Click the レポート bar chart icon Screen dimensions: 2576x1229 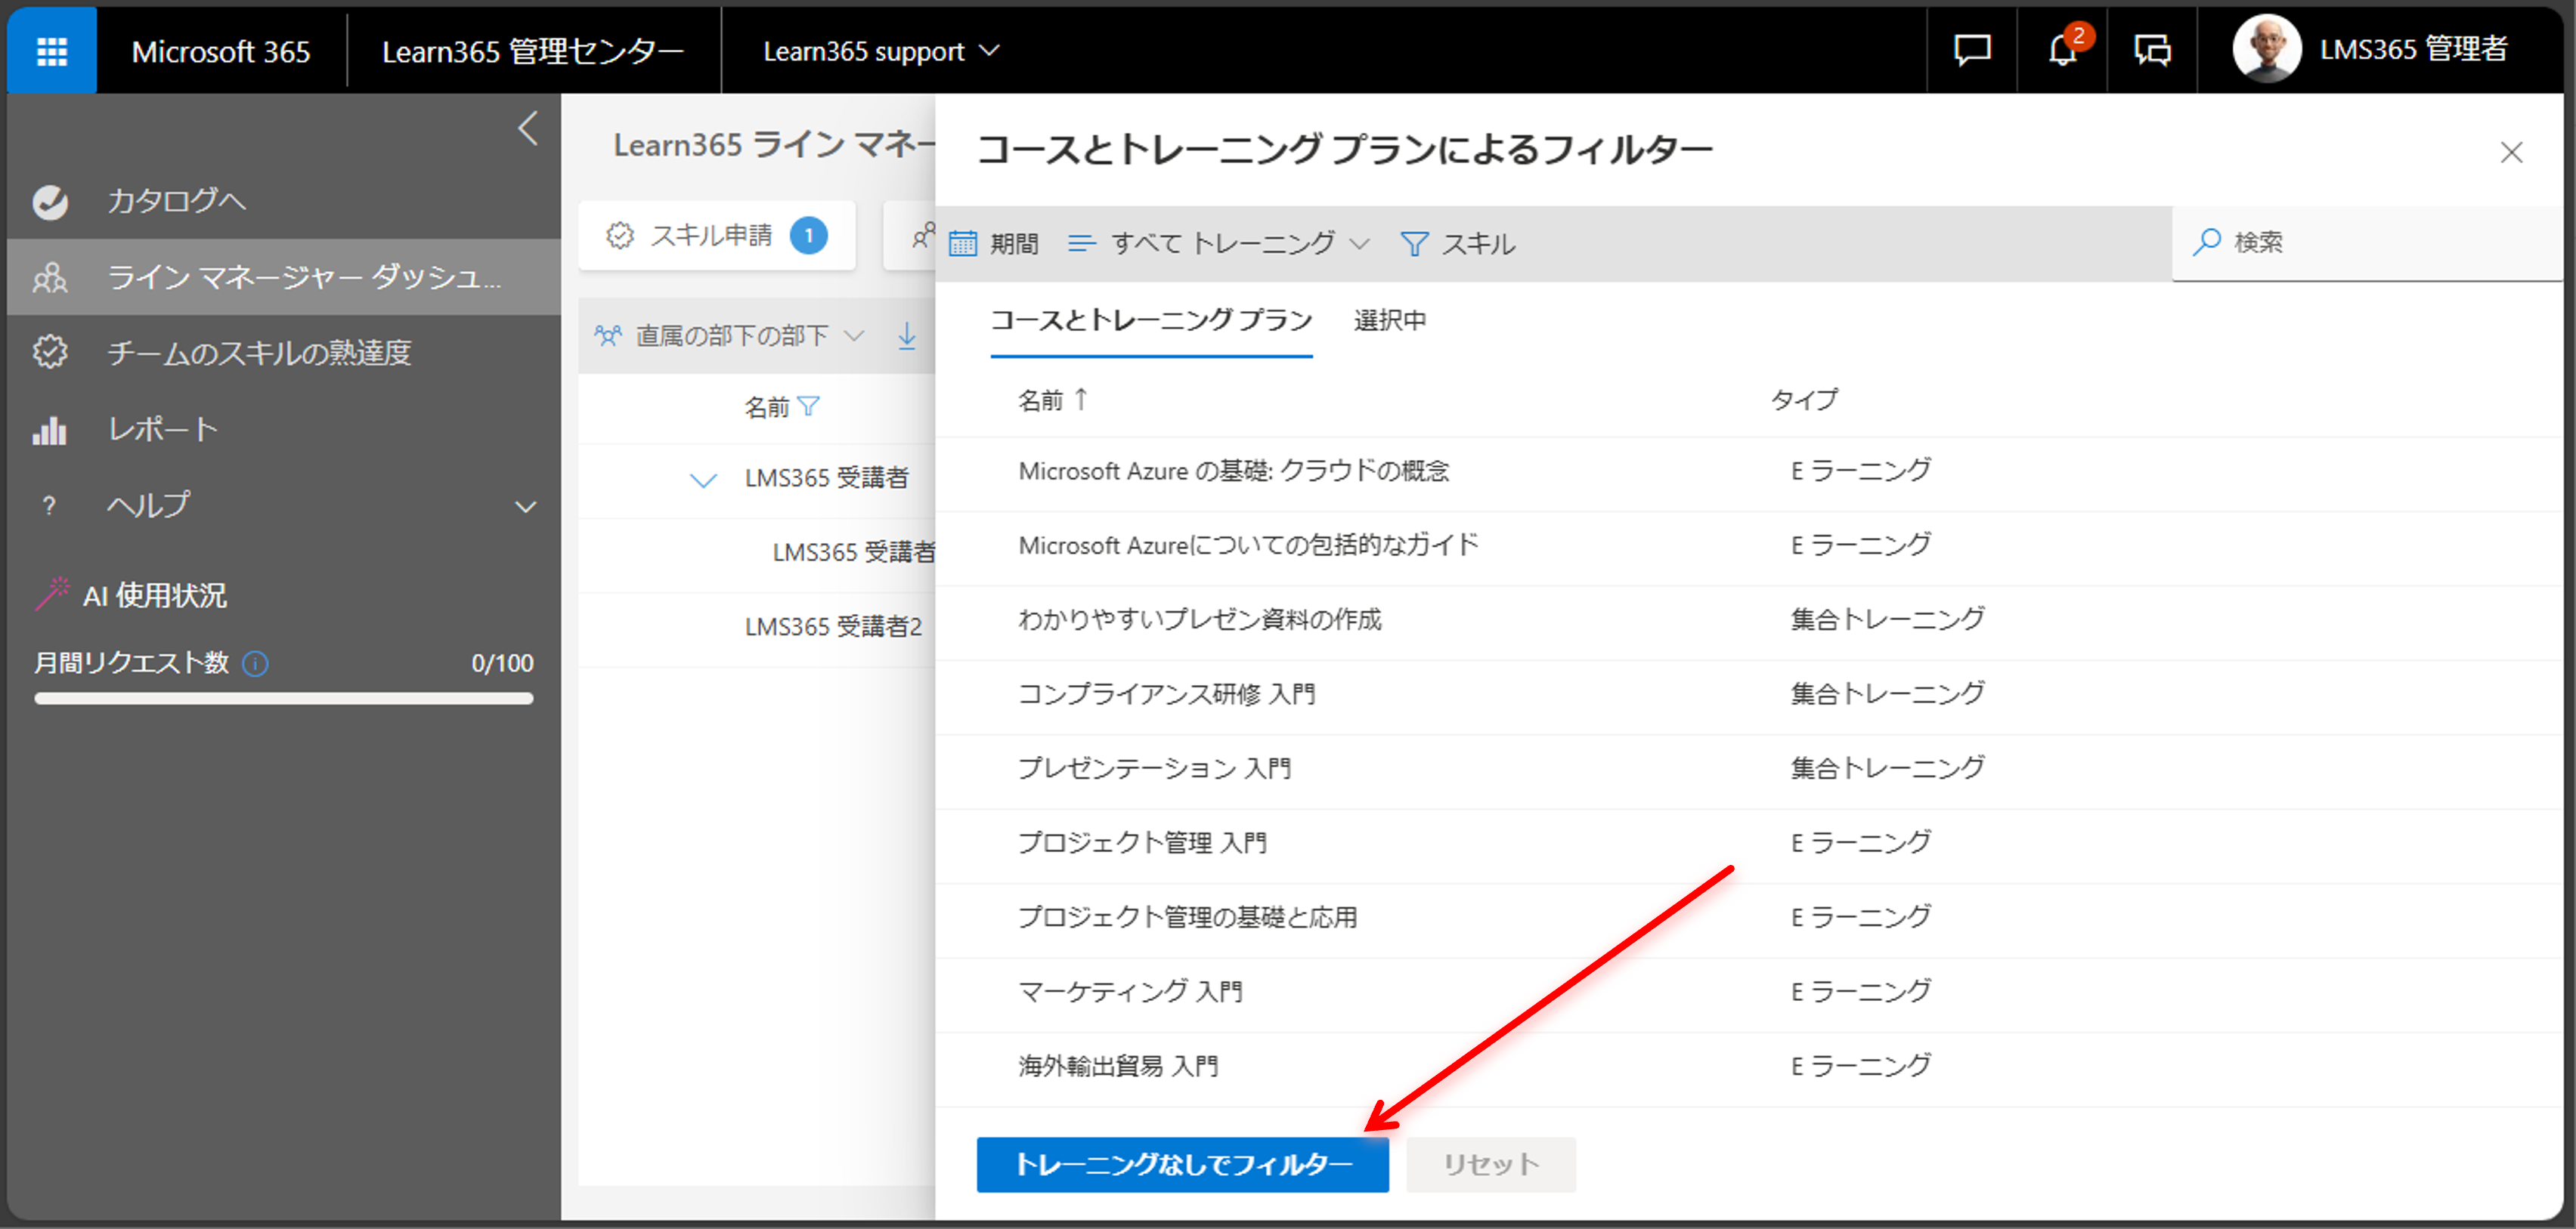[50, 430]
